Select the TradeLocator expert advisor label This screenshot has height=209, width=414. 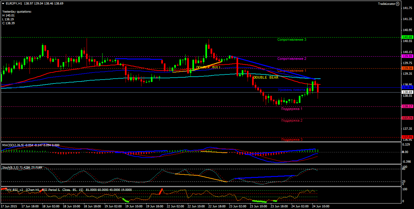tap(386, 4)
